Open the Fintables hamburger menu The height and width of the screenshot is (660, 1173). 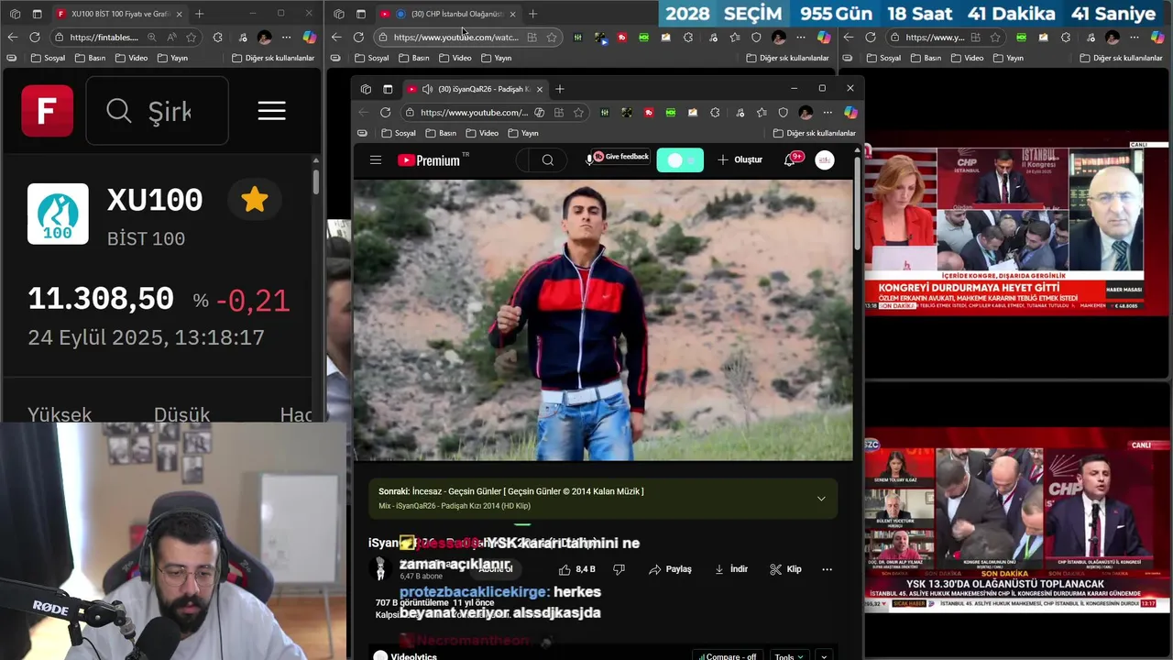pos(271,111)
